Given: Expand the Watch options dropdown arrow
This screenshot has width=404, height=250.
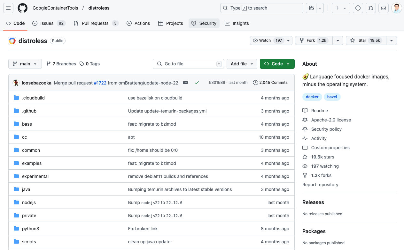Looking at the screenshot, I should [x=289, y=40].
